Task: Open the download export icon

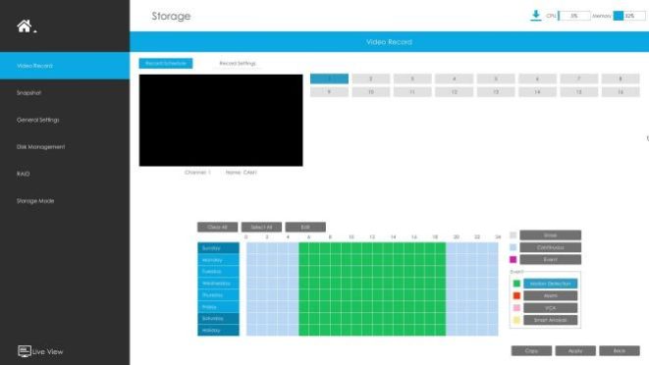Action: click(x=535, y=16)
